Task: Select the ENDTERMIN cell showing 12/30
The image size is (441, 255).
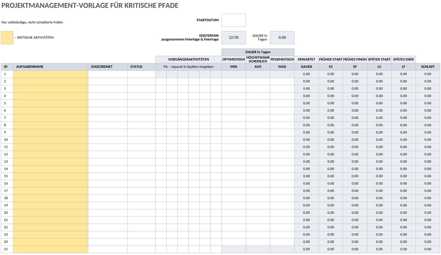Action: pyautogui.click(x=233, y=38)
